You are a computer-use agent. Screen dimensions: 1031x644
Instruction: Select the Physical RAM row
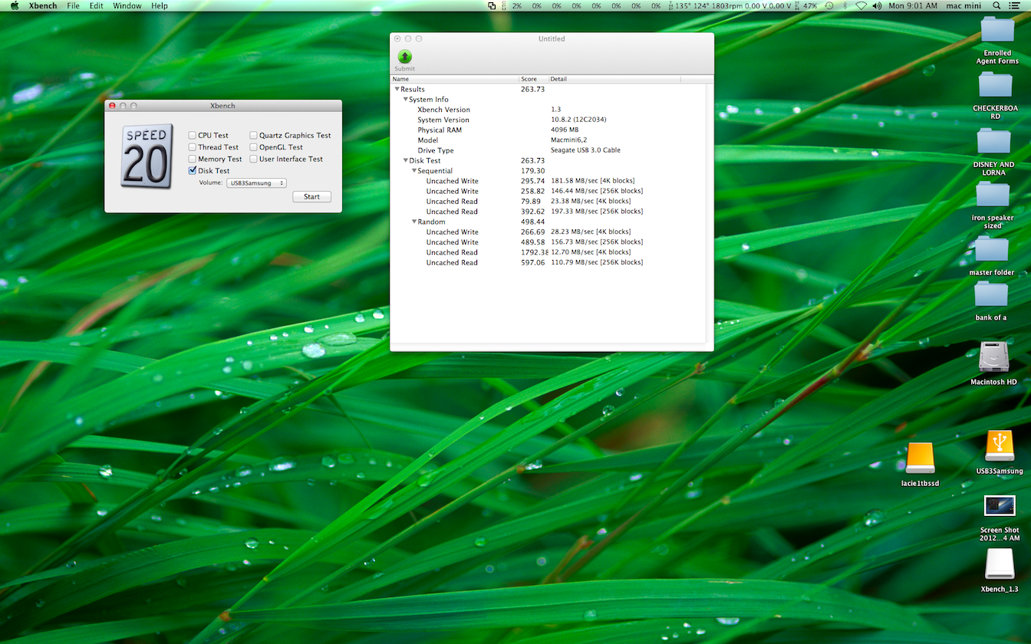[548, 130]
